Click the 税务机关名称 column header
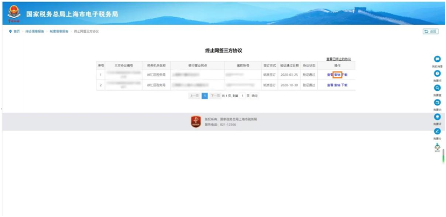The width and height of the screenshot is (446, 217). (156, 65)
